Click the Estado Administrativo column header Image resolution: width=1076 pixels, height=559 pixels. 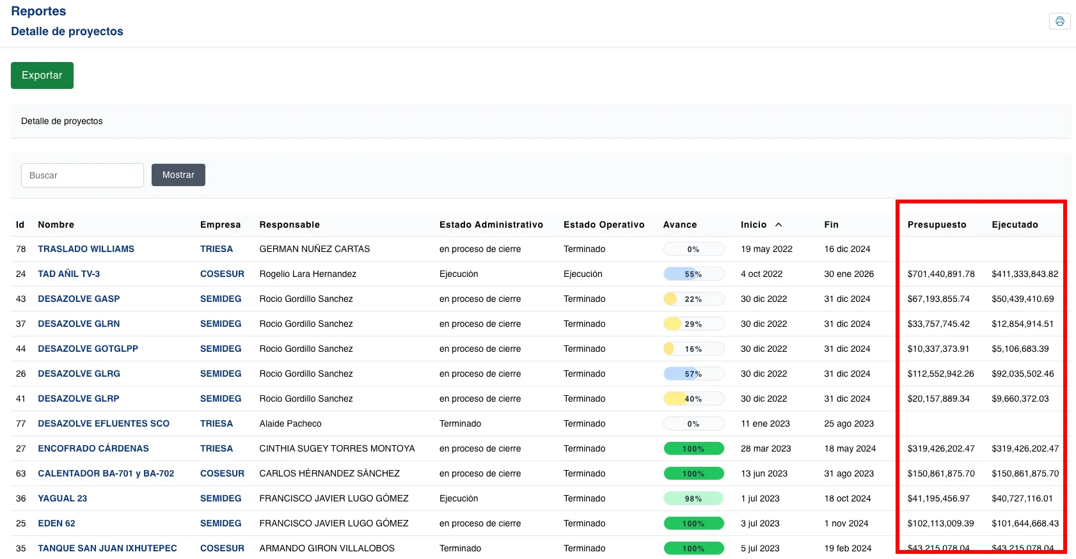(x=491, y=224)
